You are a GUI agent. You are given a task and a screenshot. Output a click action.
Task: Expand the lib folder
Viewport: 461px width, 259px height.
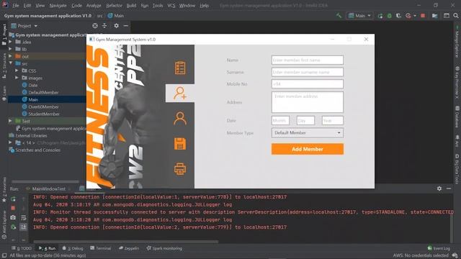point(11,49)
